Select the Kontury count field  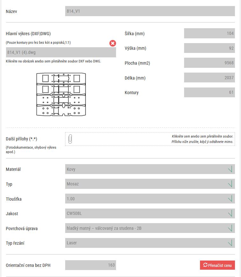click(209, 93)
